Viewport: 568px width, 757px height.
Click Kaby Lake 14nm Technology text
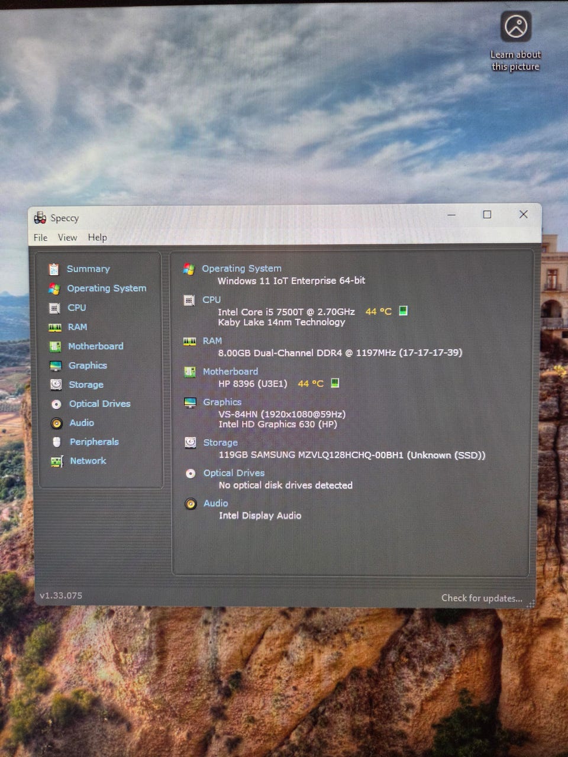tap(282, 322)
